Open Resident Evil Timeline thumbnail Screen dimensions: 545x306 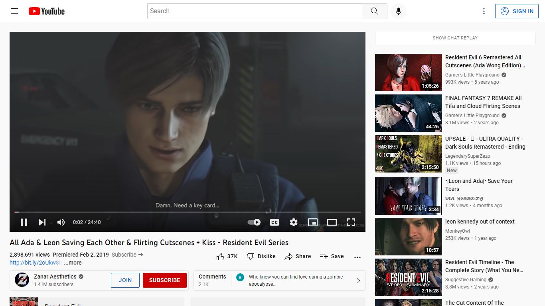point(409,277)
